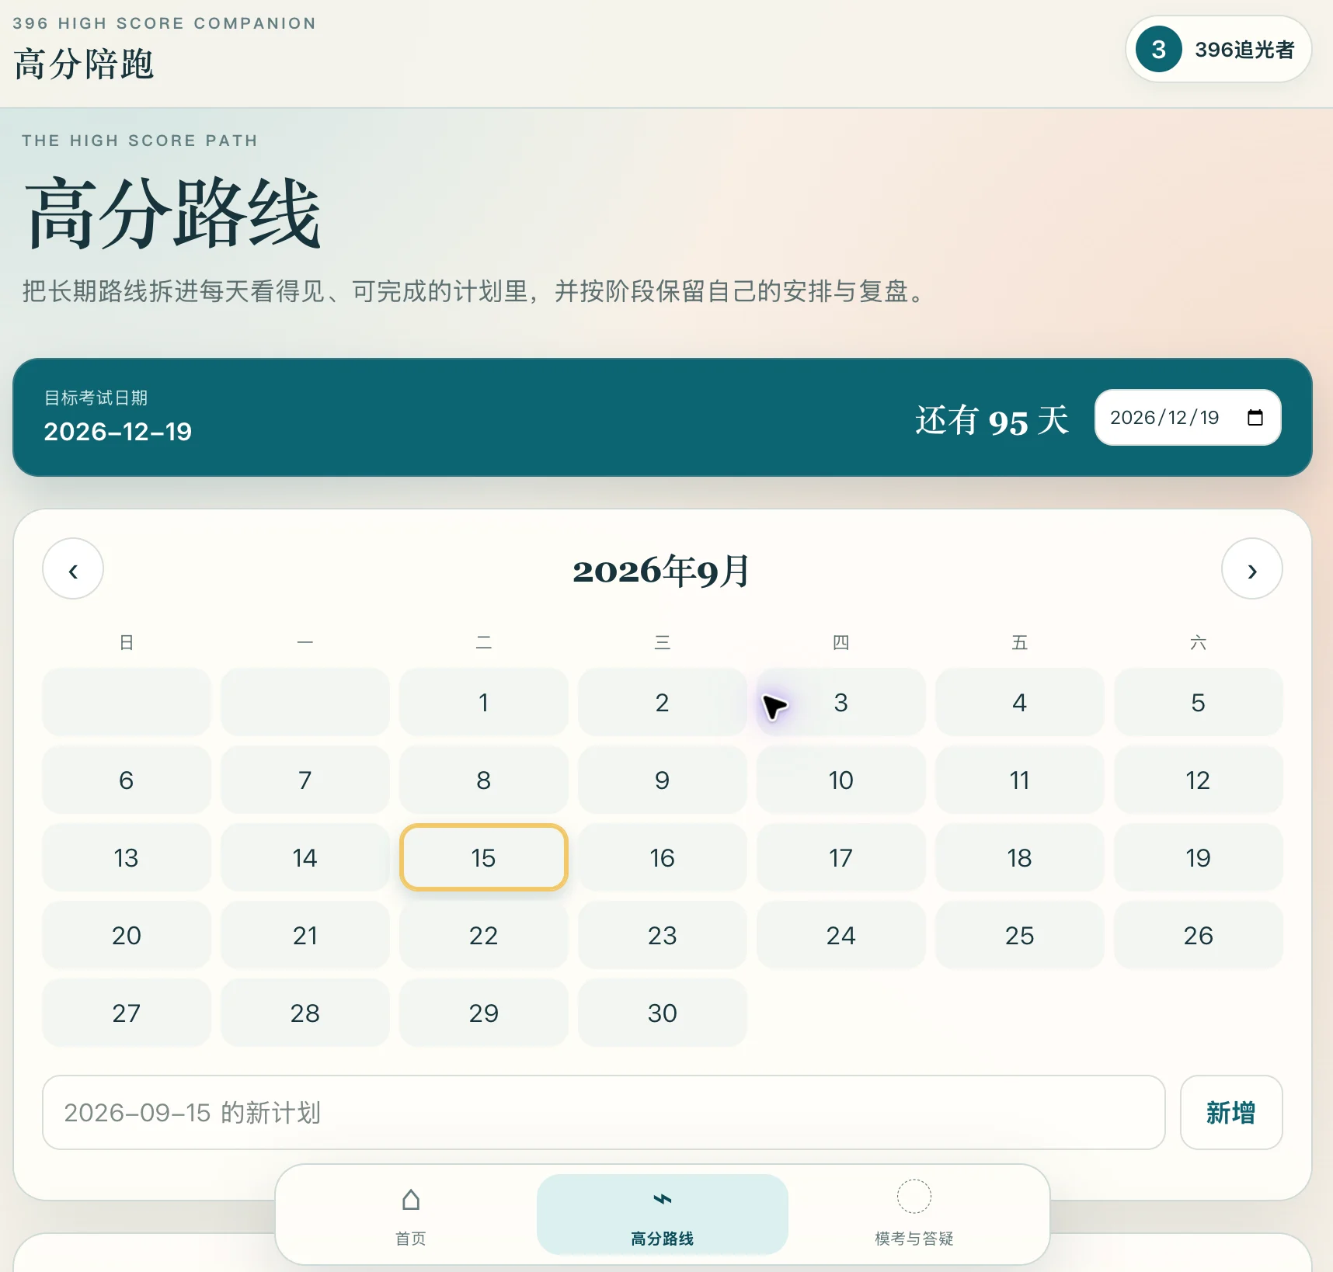Screen dimensions: 1333x1272
Task: Select September 20 on the calendar
Action: (126, 935)
